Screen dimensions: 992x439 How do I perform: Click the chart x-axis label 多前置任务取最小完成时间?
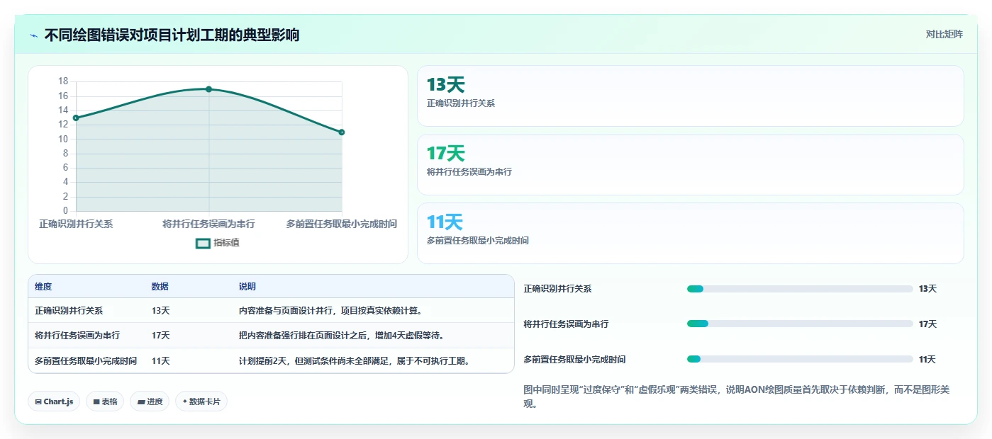(x=342, y=224)
